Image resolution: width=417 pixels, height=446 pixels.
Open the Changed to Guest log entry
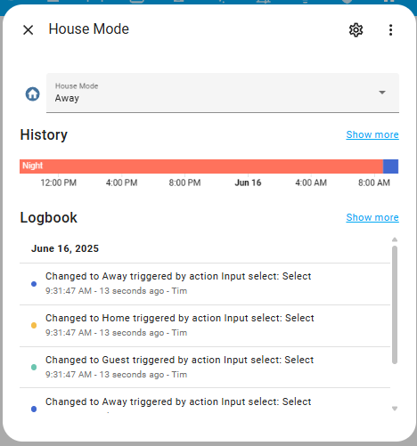pyautogui.click(x=205, y=368)
